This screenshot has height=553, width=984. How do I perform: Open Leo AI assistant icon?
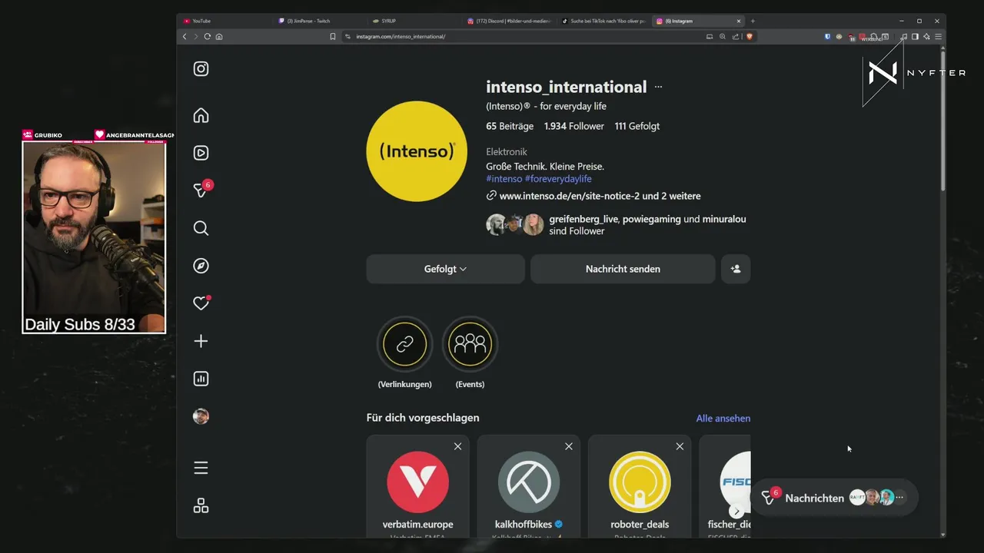pyautogui.click(x=926, y=36)
